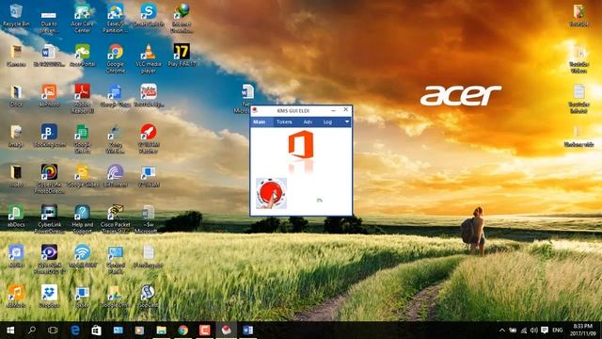Image resolution: width=602 pixels, height=339 pixels.
Task: Click the 0% progress text in KMS window
Action: 320,201
